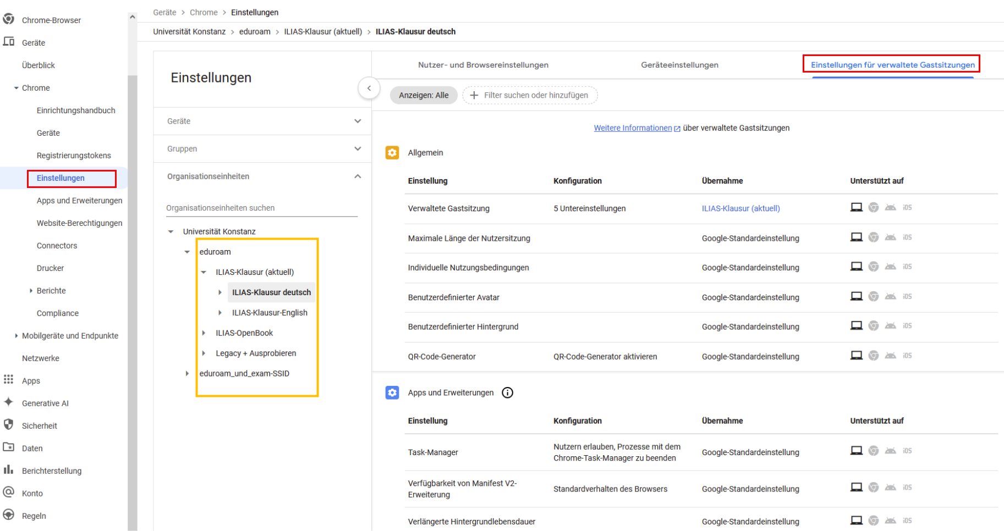Click the Filter suchen oder hinzufügen field
The image size is (1004, 531).
point(530,95)
